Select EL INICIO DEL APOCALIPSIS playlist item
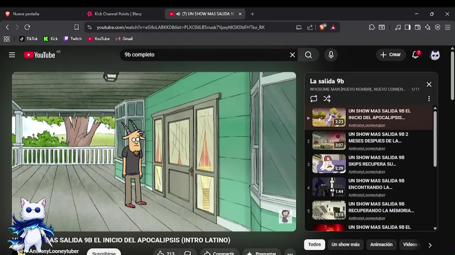Screen dimensions: 455x255 pyautogui.click(x=369, y=118)
